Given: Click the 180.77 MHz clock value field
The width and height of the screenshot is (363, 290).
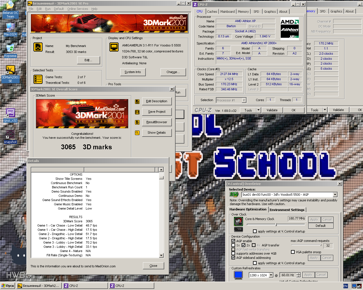Looking at the screenshot, I should click(x=297, y=219).
